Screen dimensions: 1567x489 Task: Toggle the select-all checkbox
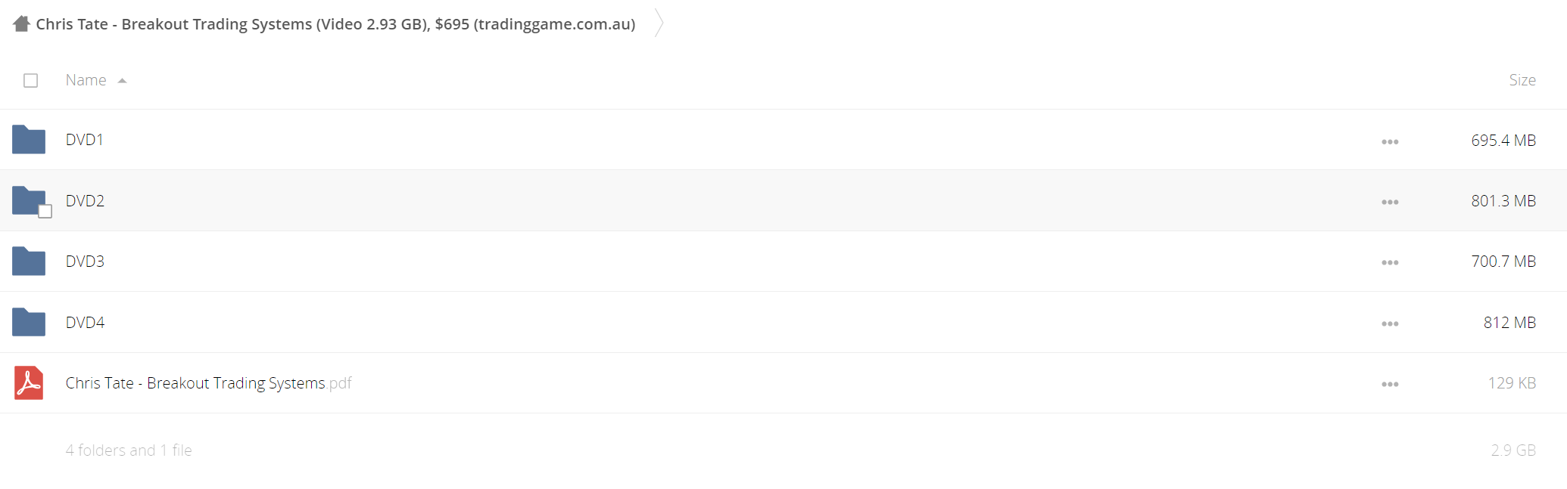pyautogui.click(x=31, y=80)
